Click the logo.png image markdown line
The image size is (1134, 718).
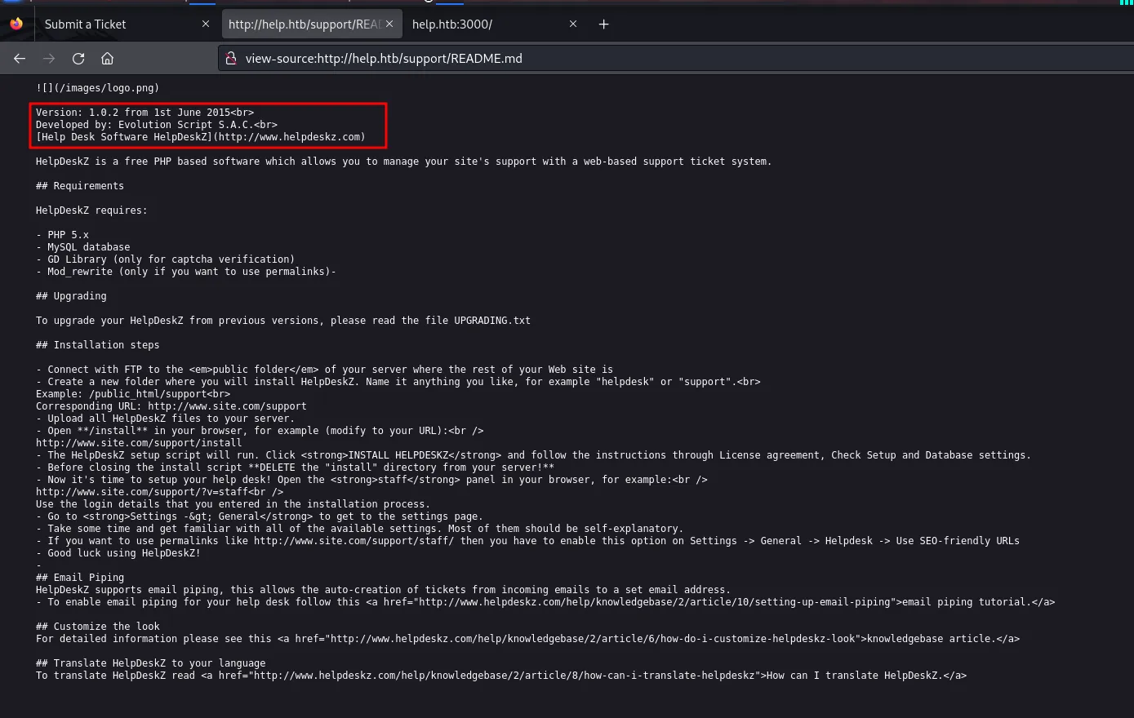coord(97,88)
